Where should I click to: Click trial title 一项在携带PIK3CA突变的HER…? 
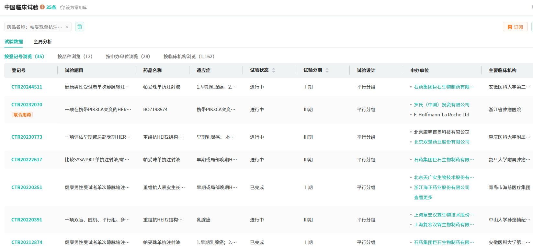98,110
